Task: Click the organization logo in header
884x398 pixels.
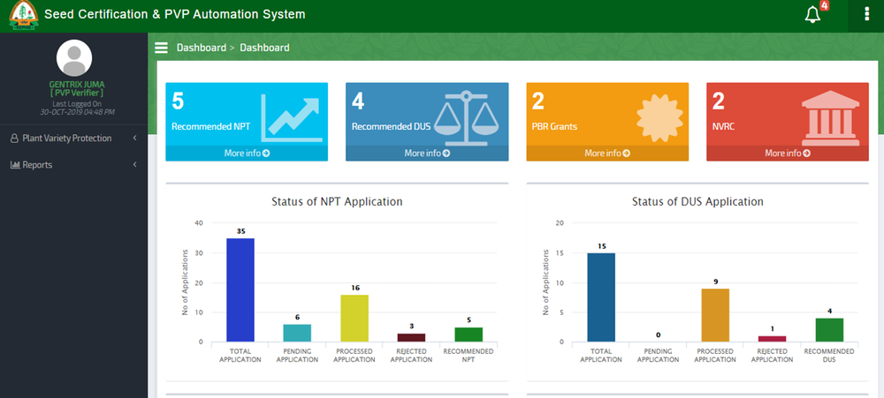Action: pos(23,15)
